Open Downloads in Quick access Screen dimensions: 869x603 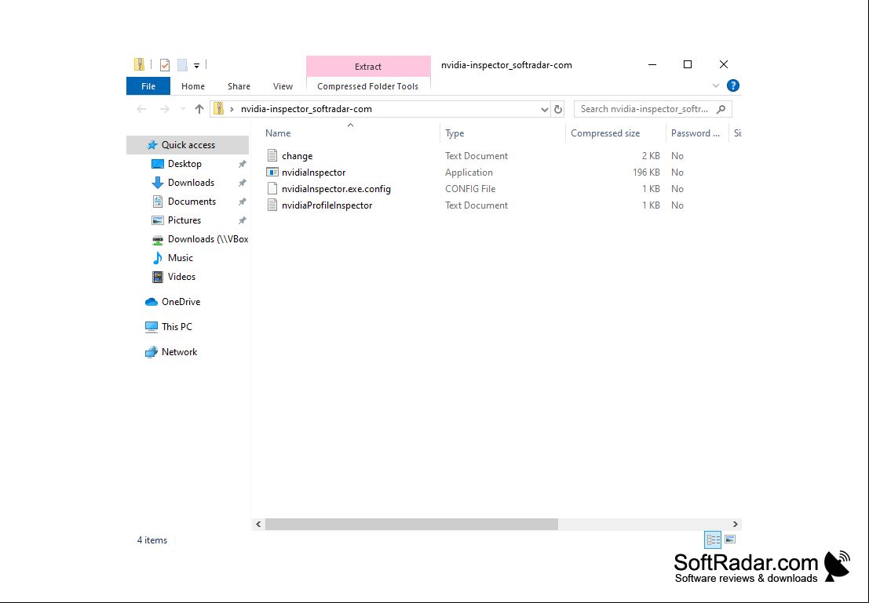(191, 183)
